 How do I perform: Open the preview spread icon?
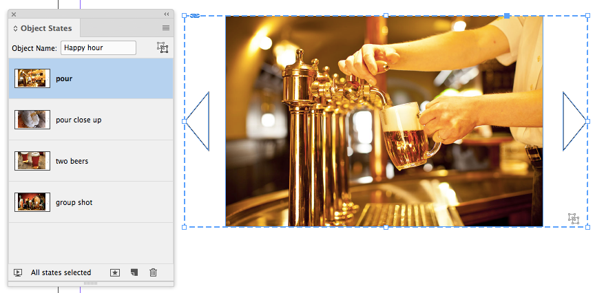[18, 272]
